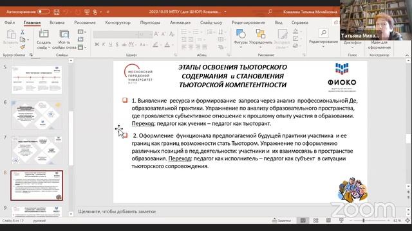Click the Format Painter brush icon
This screenshot has width=412, height=231.
(23, 47)
